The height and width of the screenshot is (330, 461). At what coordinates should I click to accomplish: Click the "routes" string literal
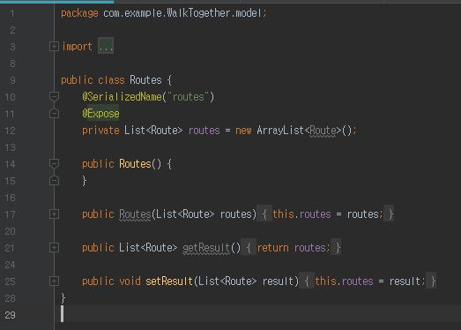188,97
